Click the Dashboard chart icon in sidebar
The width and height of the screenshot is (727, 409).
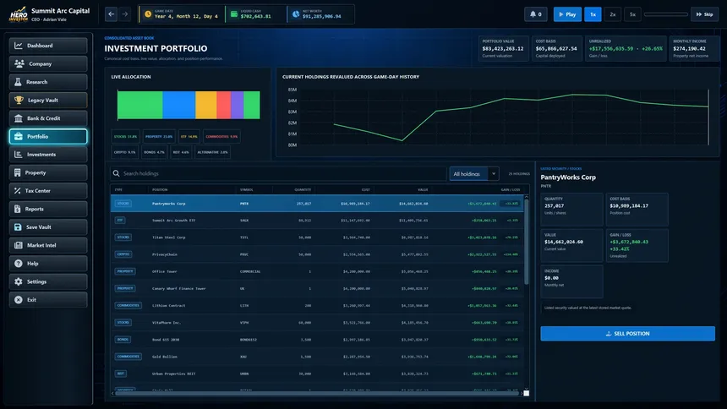click(18, 46)
